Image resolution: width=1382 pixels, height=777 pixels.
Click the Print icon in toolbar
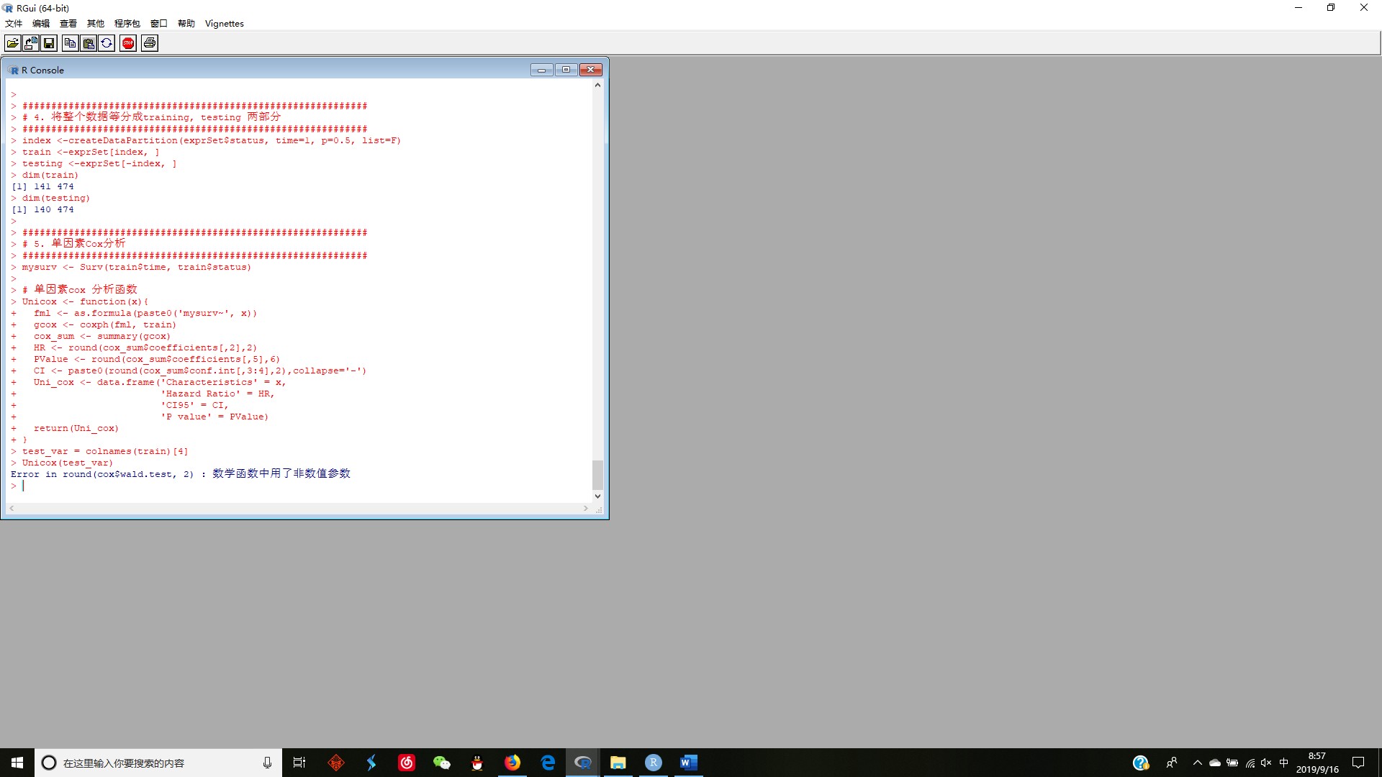click(x=150, y=43)
